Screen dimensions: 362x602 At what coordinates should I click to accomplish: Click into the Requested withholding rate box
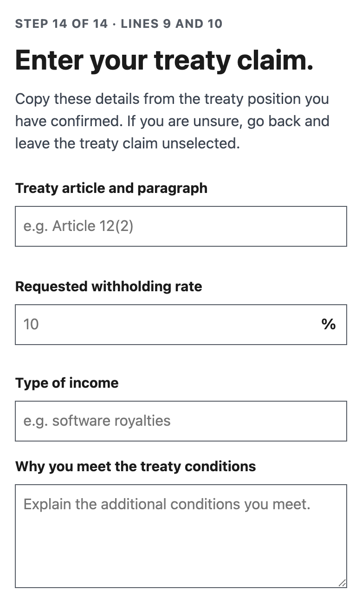[x=181, y=325]
